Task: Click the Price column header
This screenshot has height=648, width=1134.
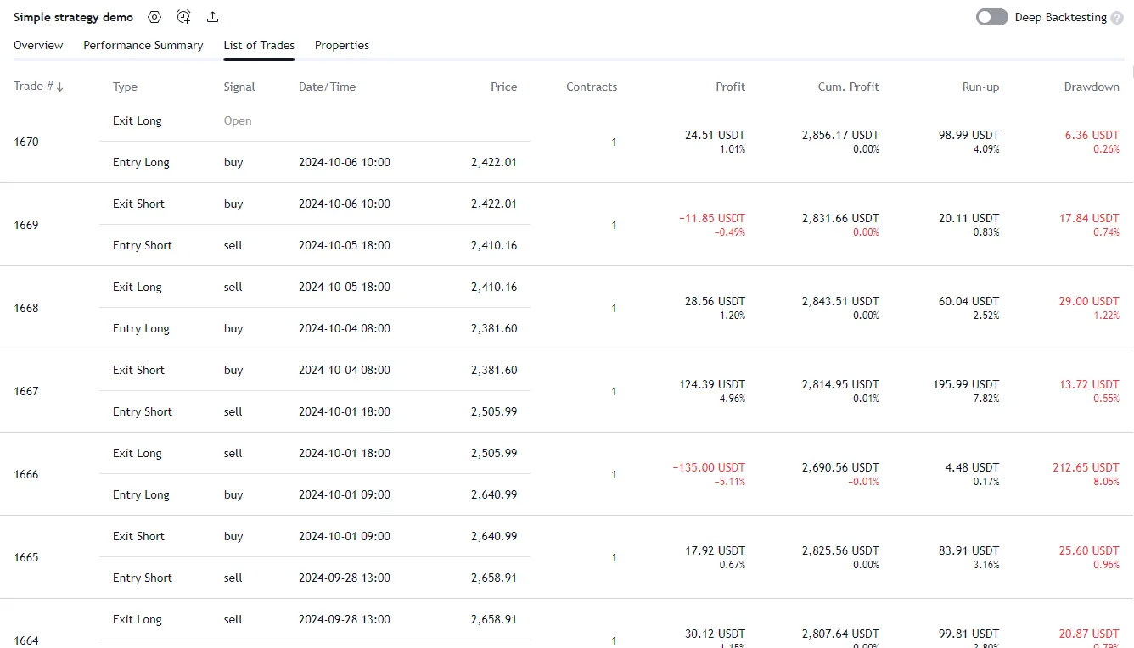Action: 503,87
